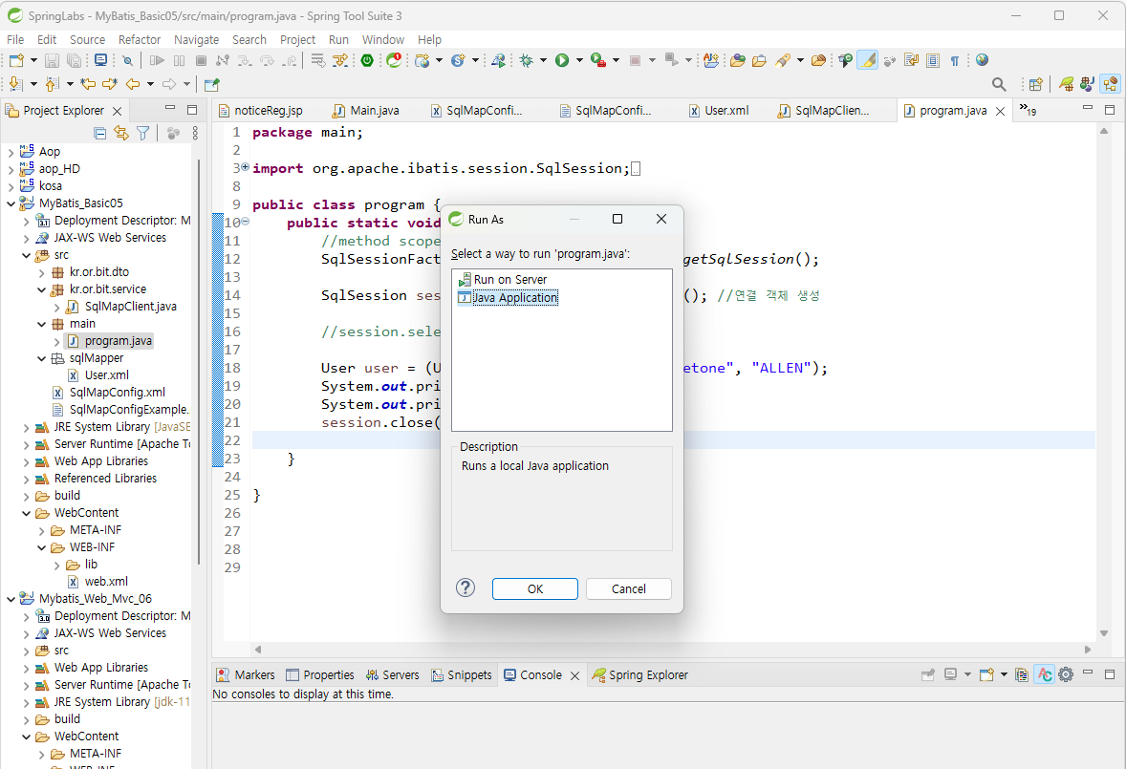Collapse the WEB-INF folder under MyBatis_Basic05
The image size is (1126, 769).
point(42,547)
